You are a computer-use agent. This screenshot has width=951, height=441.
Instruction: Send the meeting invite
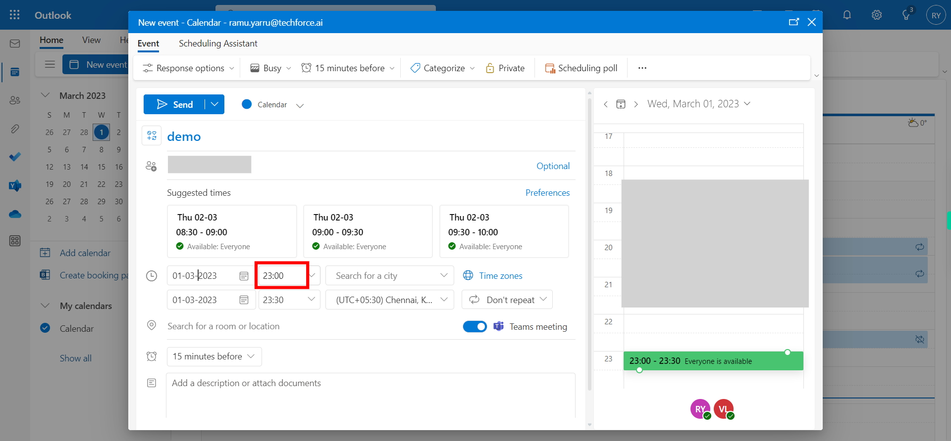pyautogui.click(x=174, y=104)
